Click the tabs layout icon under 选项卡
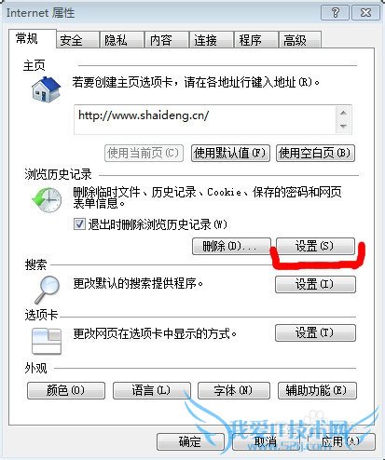The width and height of the screenshot is (385, 460). [47, 342]
